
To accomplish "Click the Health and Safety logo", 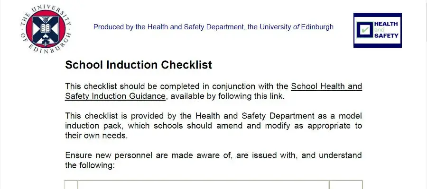I will click(x=378, y=30).
